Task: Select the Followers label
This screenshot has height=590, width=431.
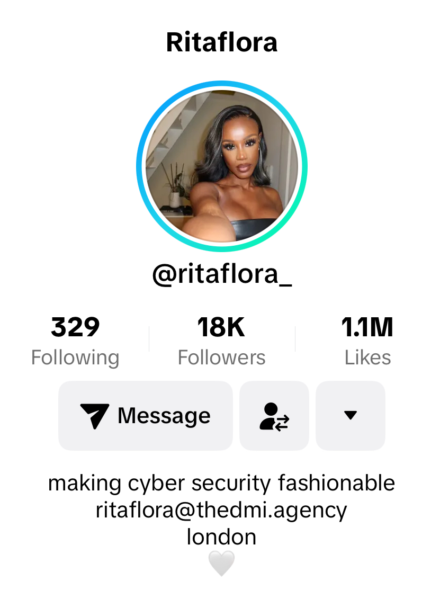Action: pyautogui.click(x=221, y=357)
